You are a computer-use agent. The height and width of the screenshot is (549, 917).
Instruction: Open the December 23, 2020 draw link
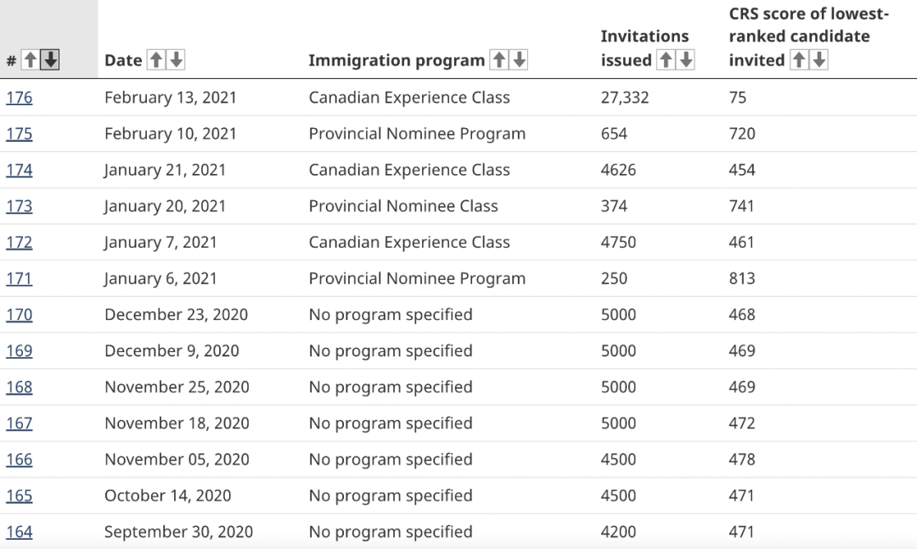19,314
